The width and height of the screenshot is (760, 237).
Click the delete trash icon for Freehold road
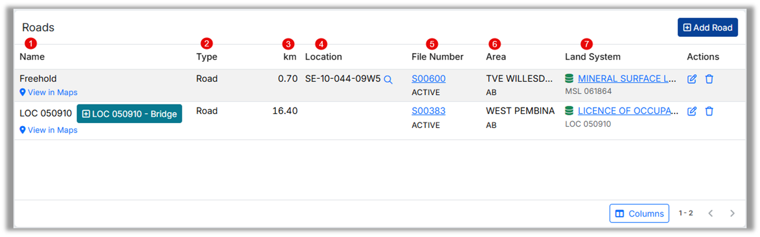(x=709, y=79)
